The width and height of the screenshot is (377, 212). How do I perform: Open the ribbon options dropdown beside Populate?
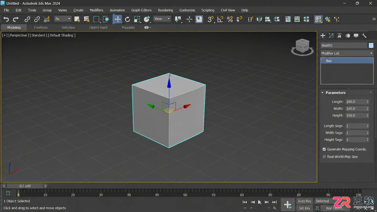148,27
